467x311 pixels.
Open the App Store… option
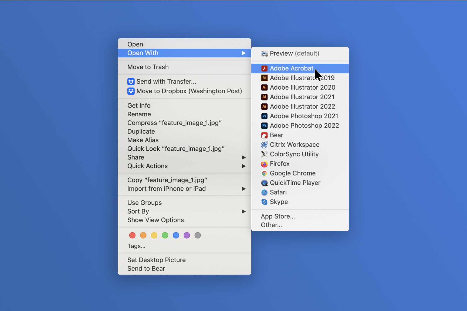pyautogui.click(x=278, y=216)
